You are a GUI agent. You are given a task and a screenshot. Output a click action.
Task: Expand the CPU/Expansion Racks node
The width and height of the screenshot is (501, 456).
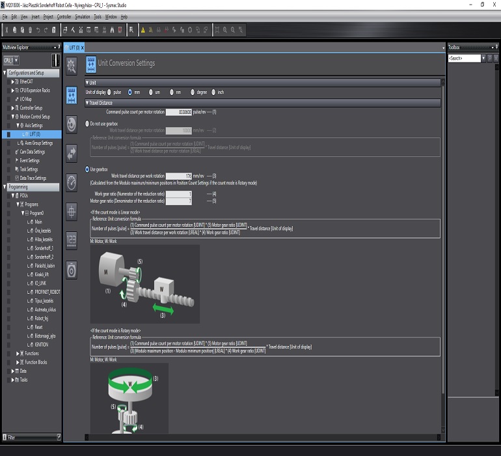12,91
